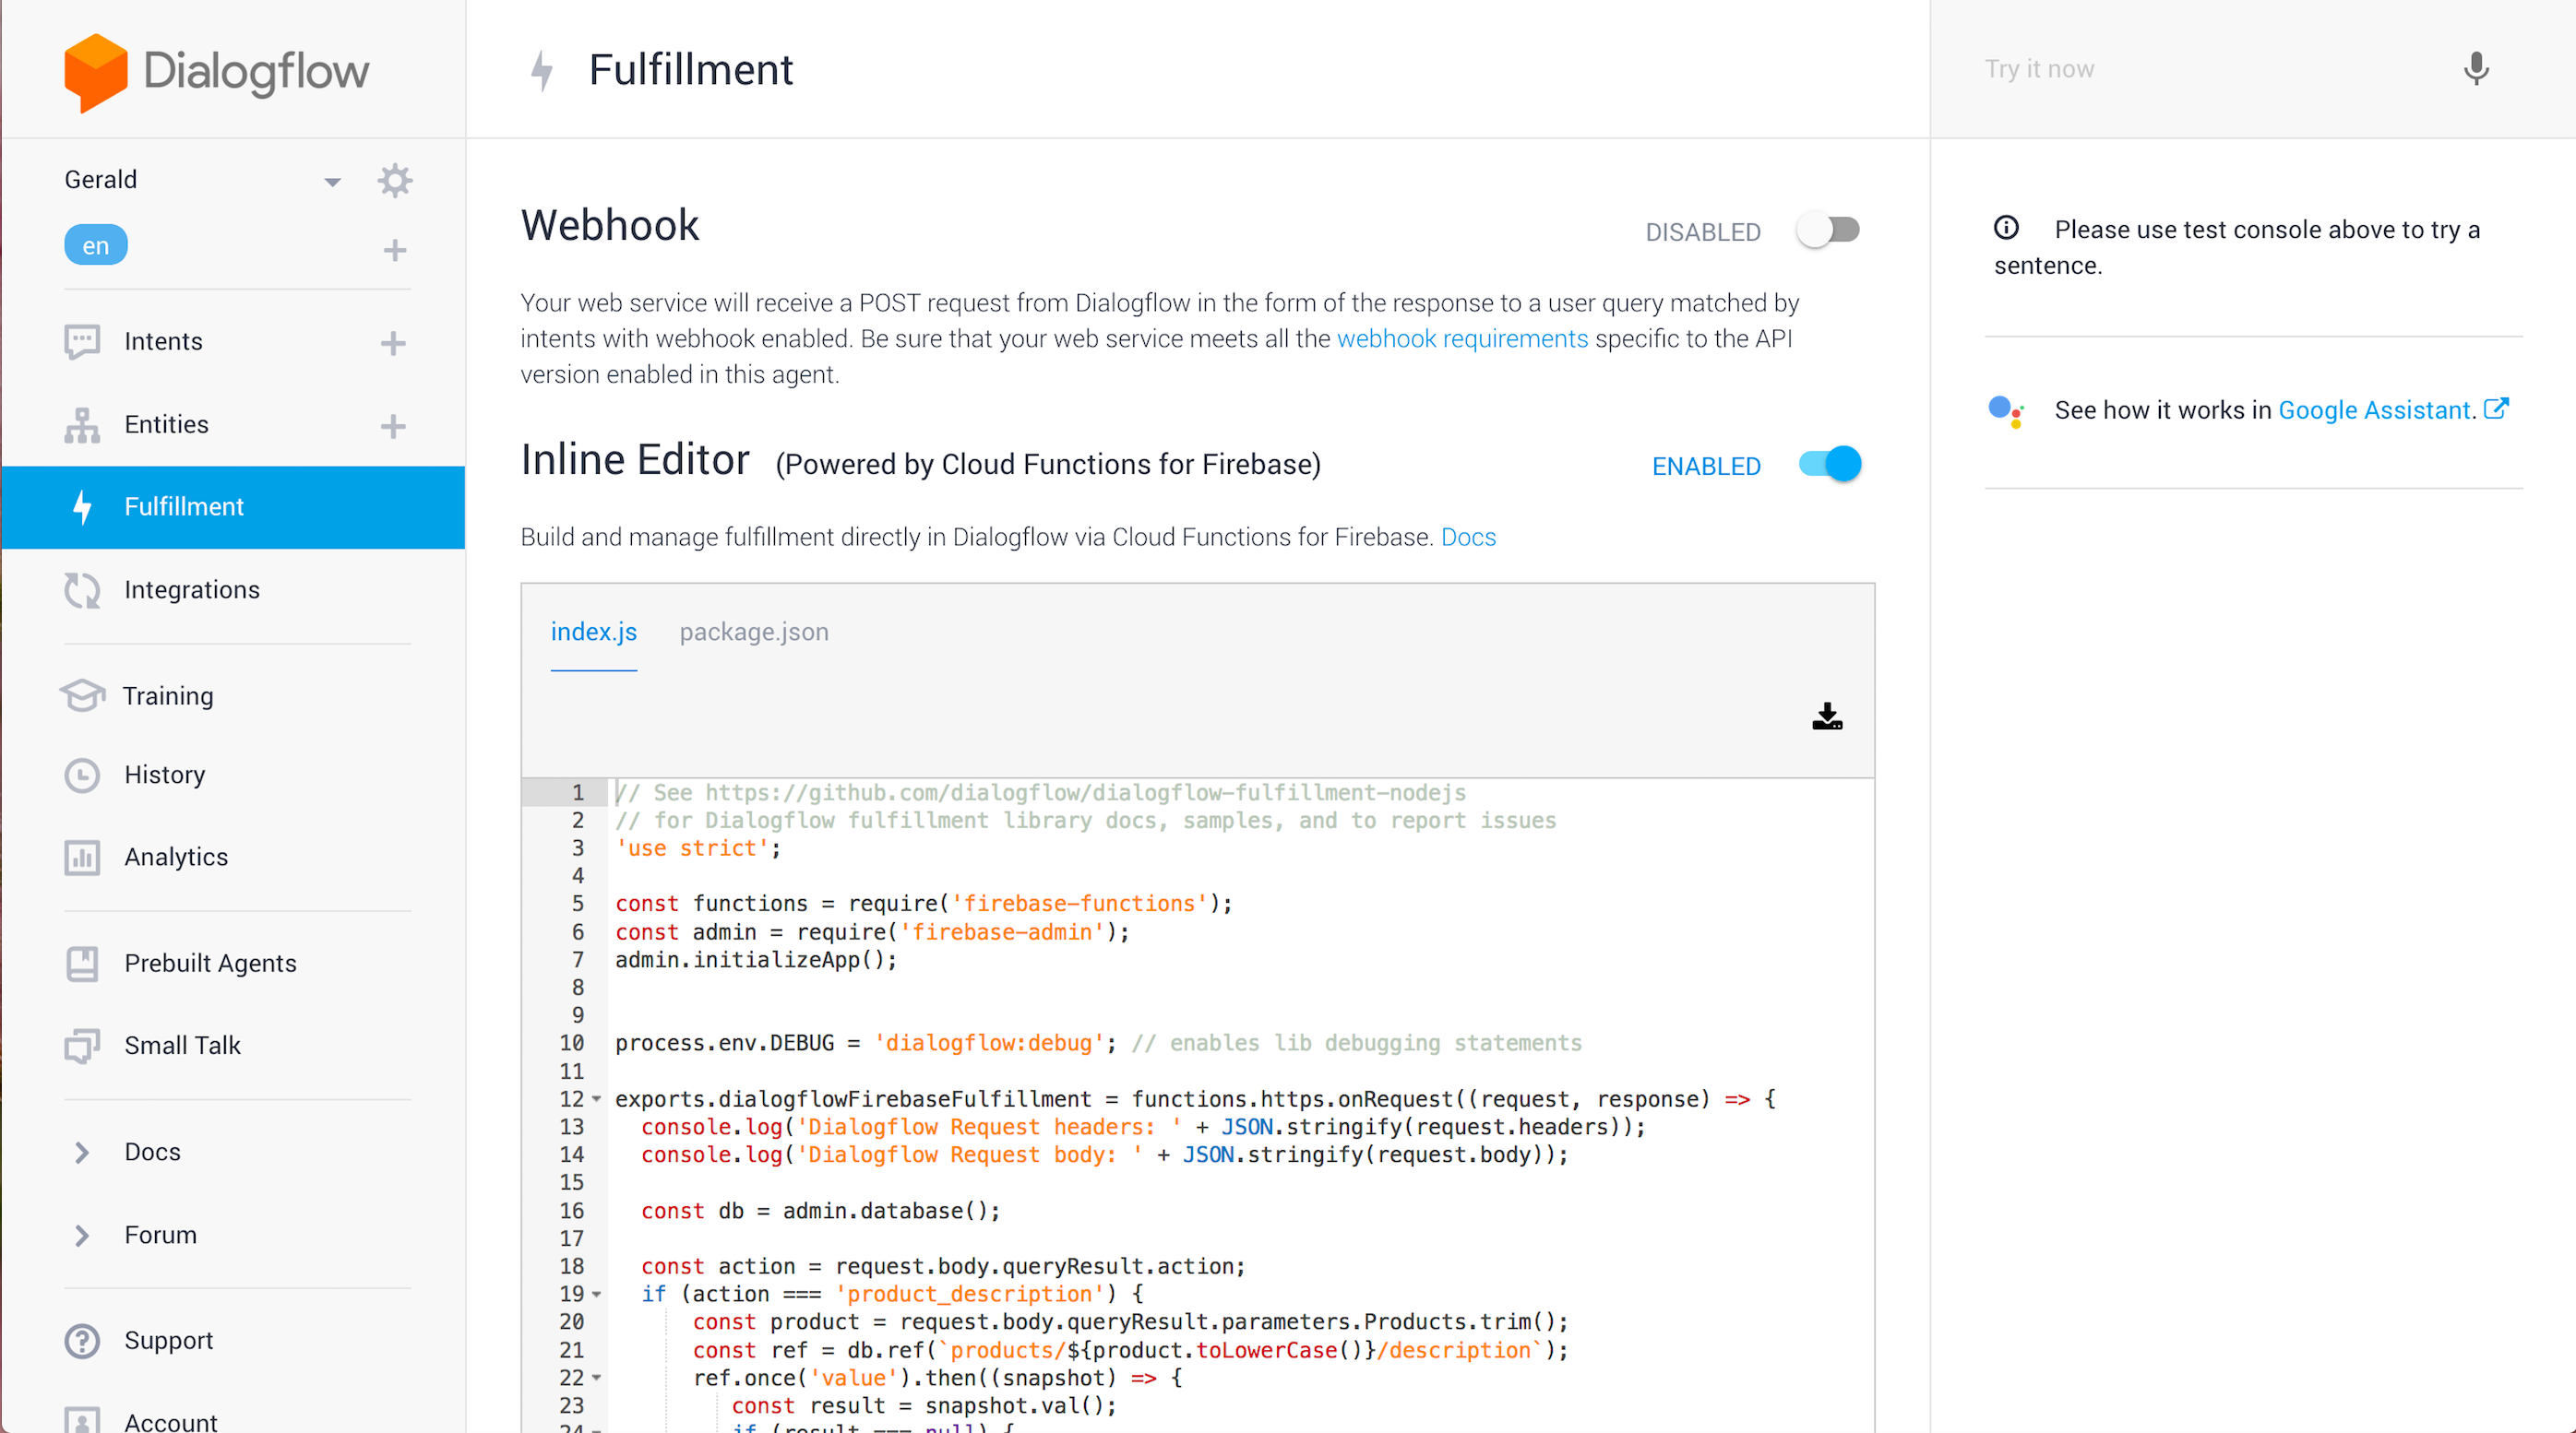Expand the Forum sidebar section
2576x1433 pixels.
[x=82, y=1235]
